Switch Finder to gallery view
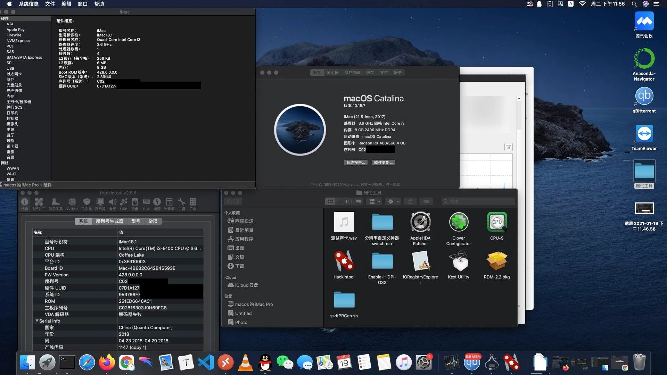Screen dimensions: 667x375 358,201
